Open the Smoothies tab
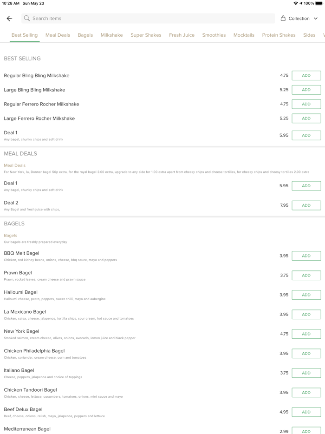 point(214,35)
